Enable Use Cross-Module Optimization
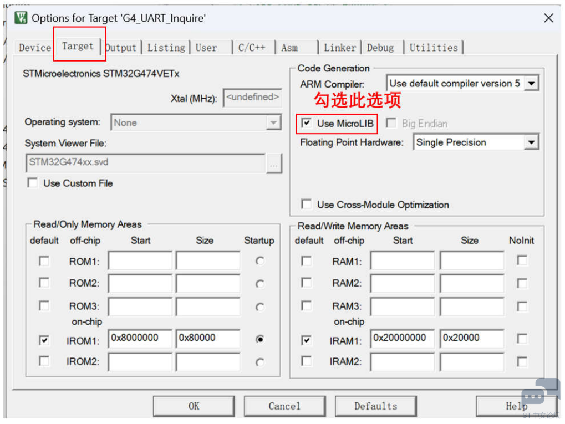 click(306, 205)
